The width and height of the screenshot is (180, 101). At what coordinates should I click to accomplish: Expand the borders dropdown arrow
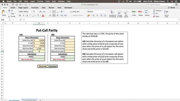35,15
